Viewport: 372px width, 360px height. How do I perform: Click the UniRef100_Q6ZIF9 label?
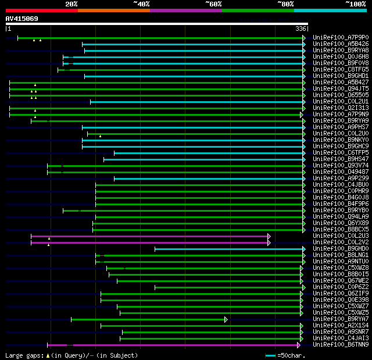(x=341, y=294)
